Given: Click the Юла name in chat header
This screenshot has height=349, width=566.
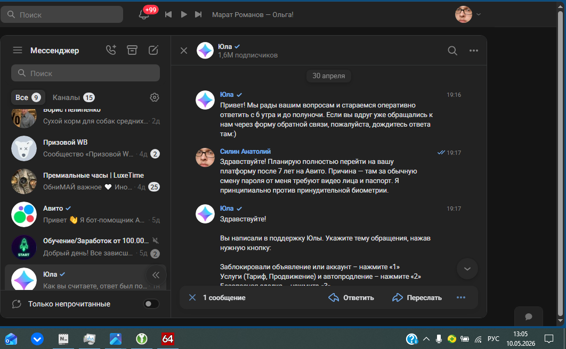Looking at the screenshot, I should pyautogui.click(x=225, y=46).
